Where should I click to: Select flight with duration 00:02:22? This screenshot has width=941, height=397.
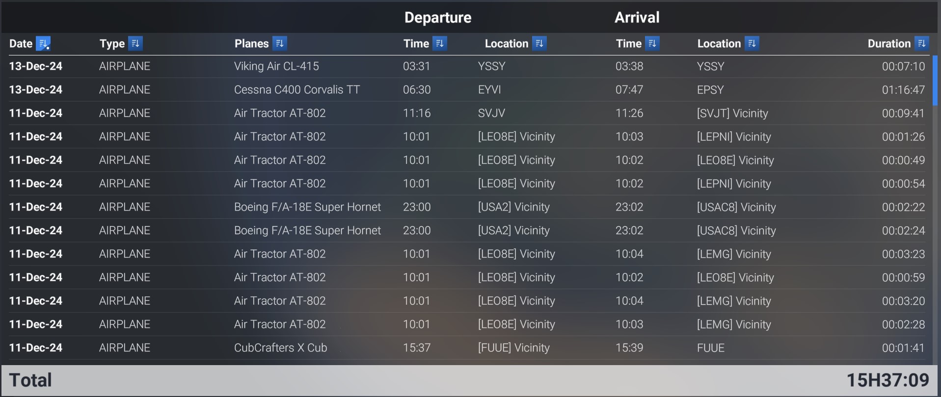467,207
